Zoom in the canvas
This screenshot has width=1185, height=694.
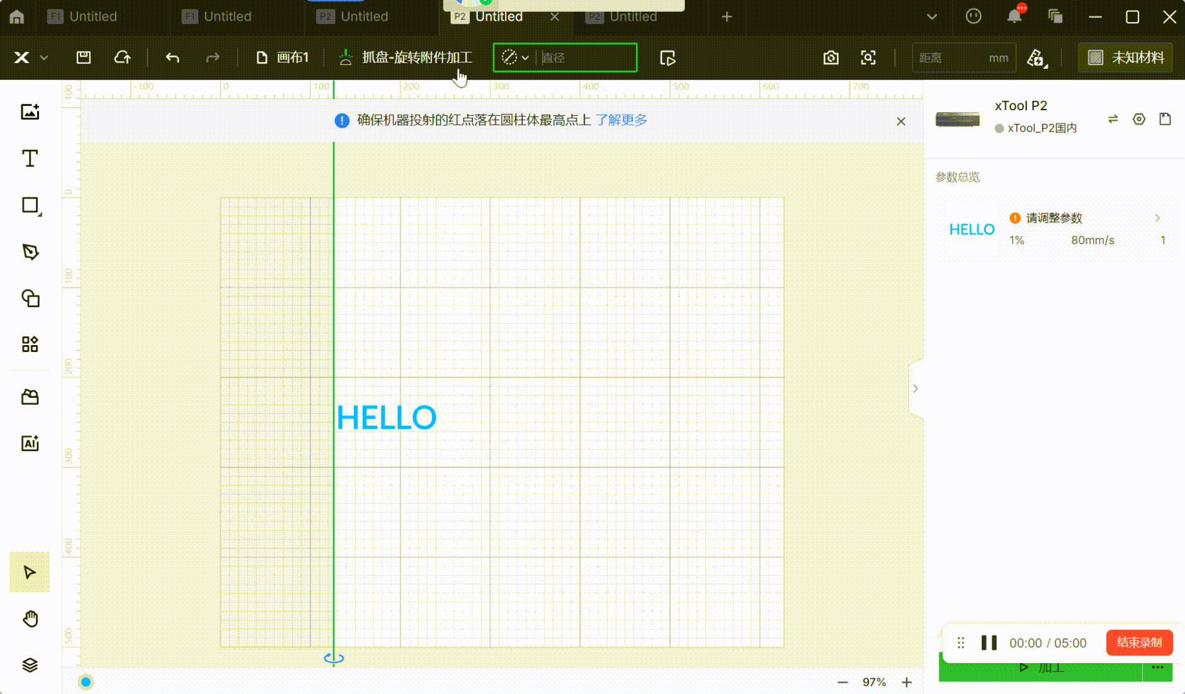[x=907, y=682]
